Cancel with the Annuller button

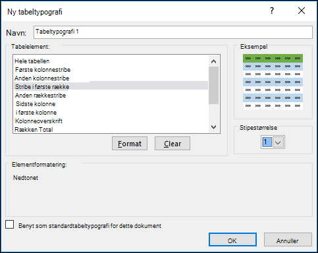288,240
